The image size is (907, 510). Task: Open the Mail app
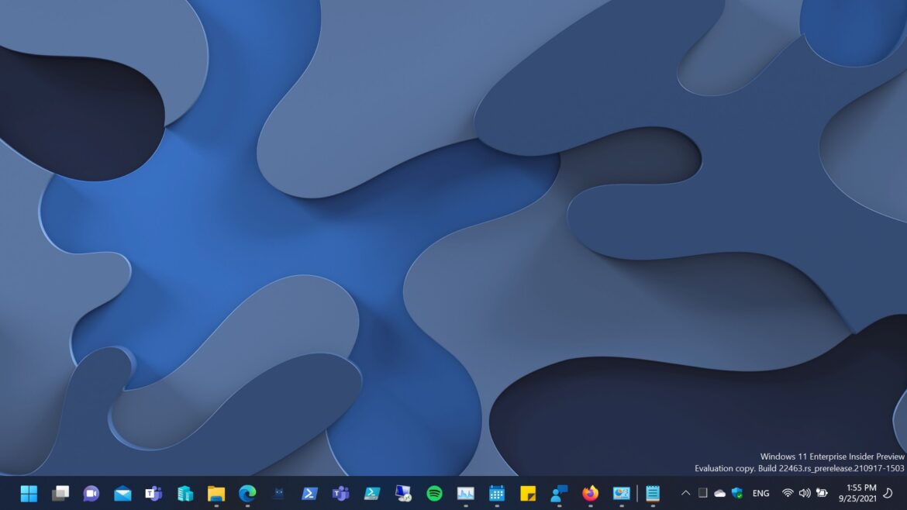coord(122,493)
